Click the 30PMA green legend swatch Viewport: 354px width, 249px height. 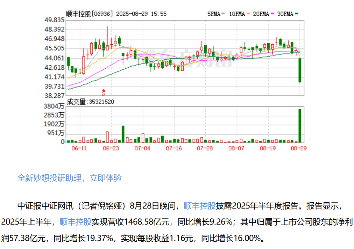(296, 14)
